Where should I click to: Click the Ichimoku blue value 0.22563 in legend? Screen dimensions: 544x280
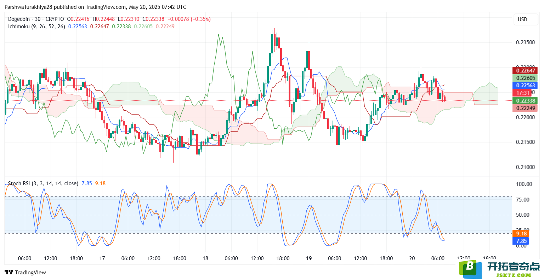pos(78,27)
